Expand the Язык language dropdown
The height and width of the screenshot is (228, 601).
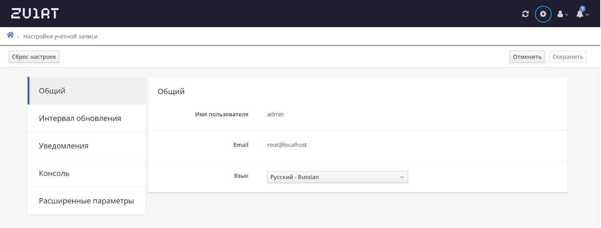(337, 177)
